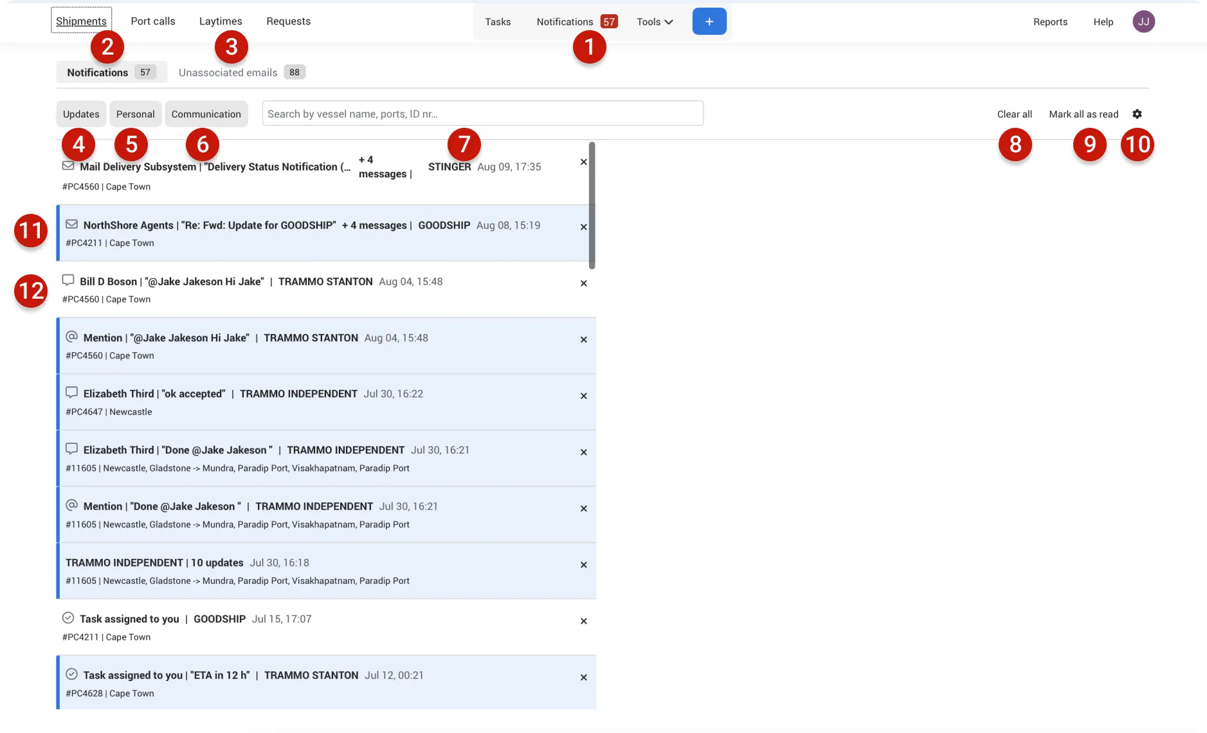Viewport: 1207px width, 733px height.
Task: Open TRAMMO INDEPENDENT 10 updates notification
Action: (327, 571)
